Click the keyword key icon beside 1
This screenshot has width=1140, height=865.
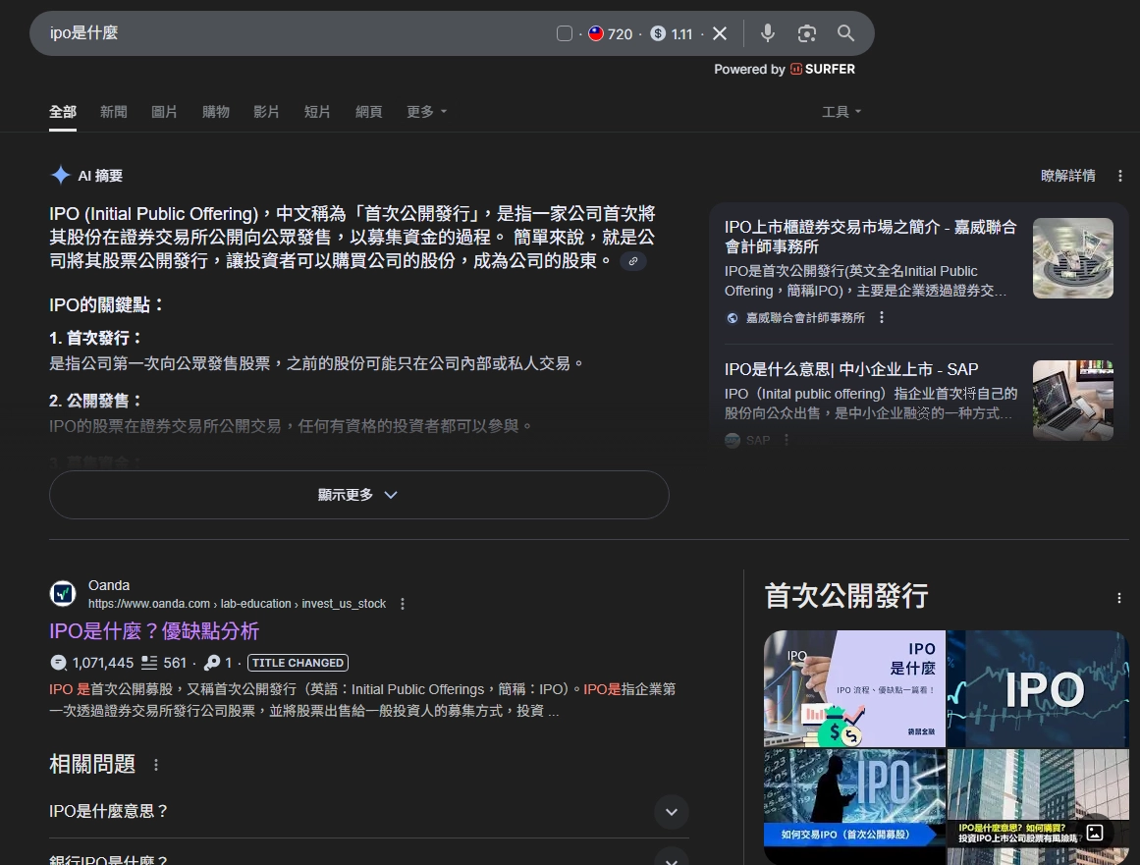coord(212,663)
